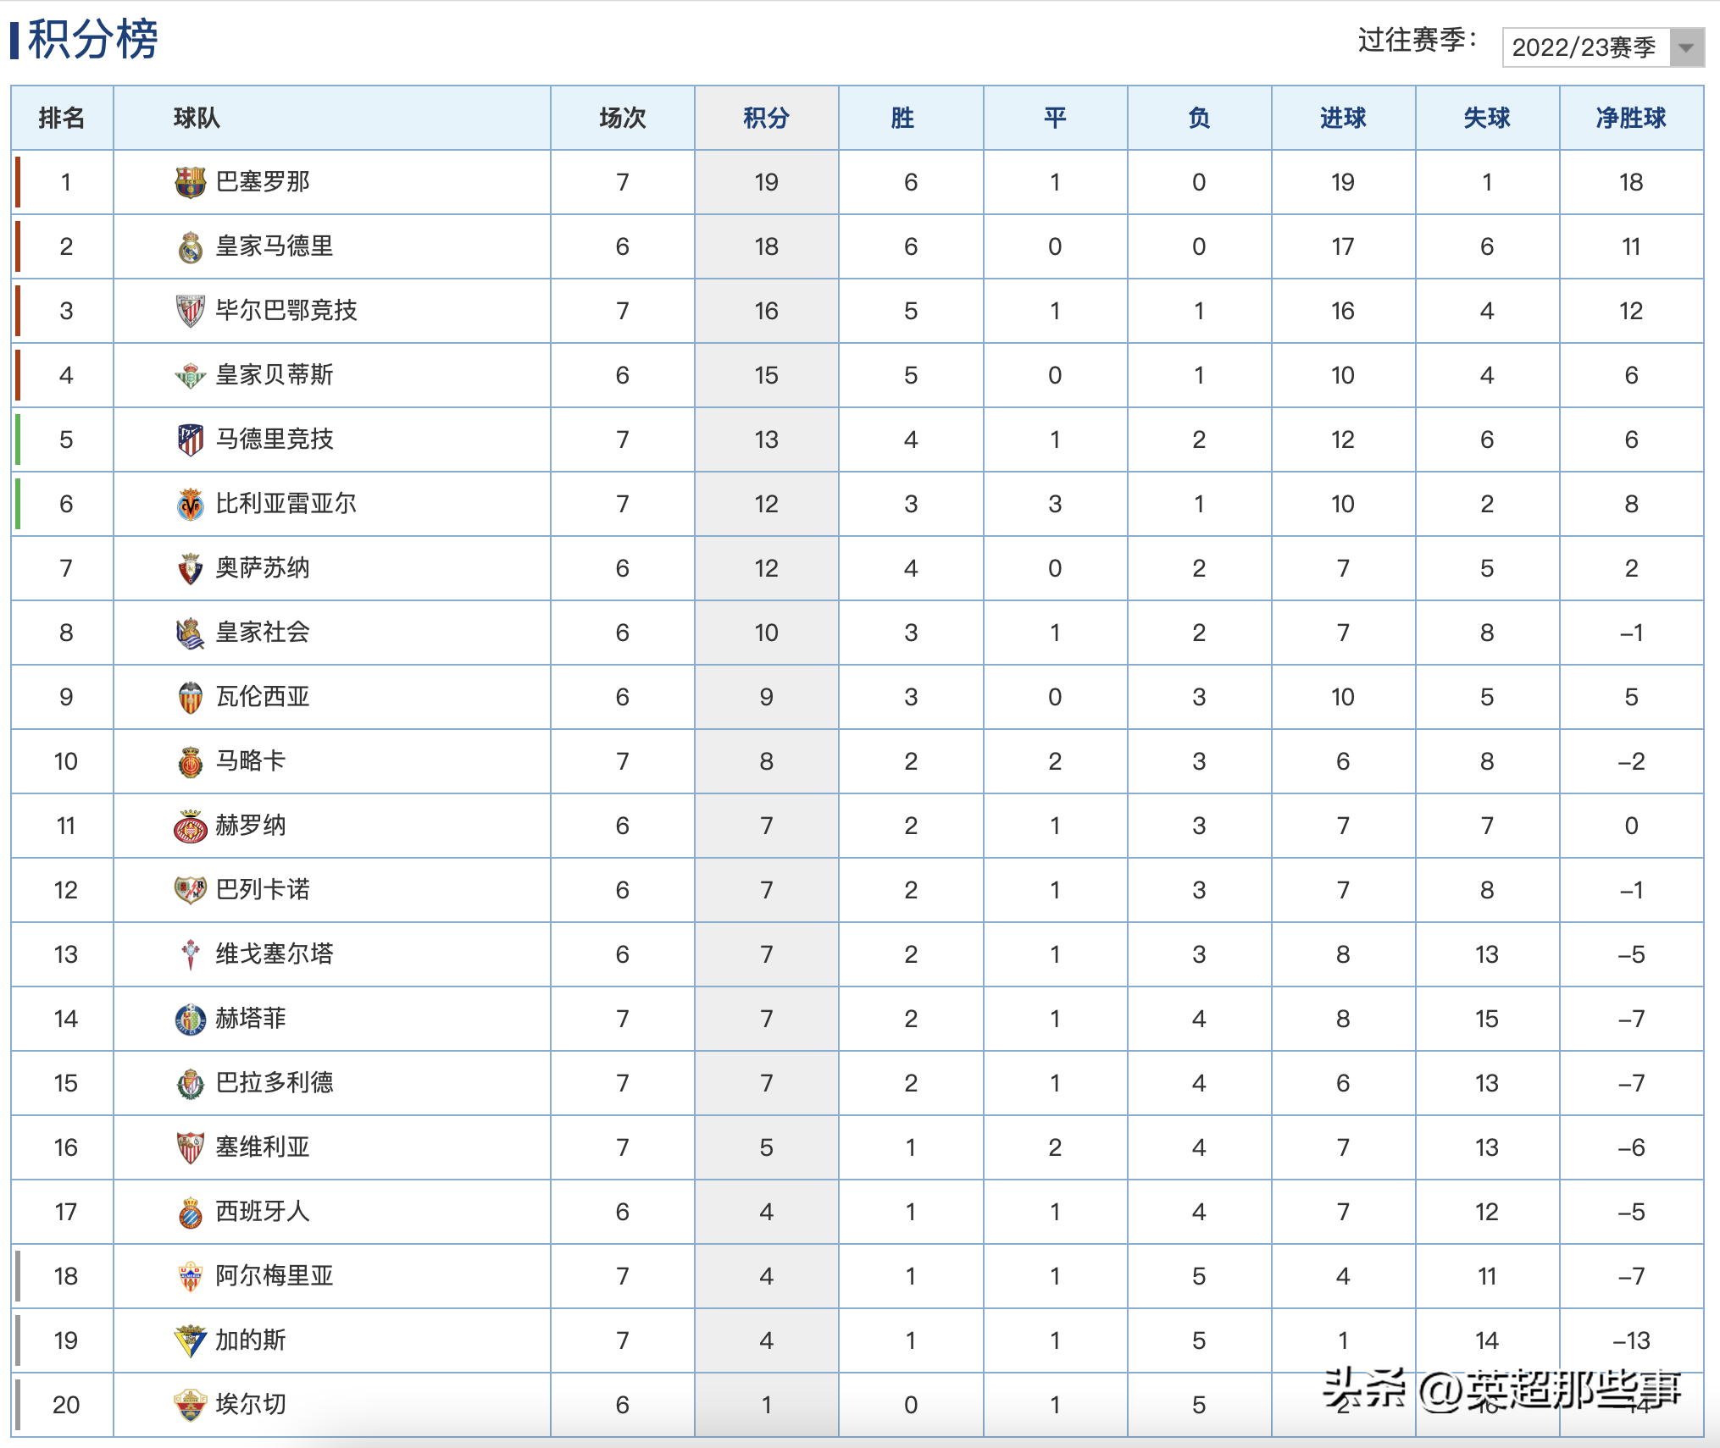Open team link 巴拉多利德
Screen dimensions: 1720x1448
point(275,1083)
